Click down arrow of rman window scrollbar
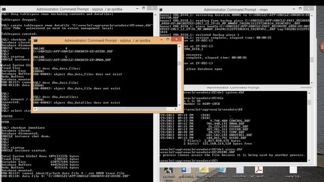 click(312, 82)
